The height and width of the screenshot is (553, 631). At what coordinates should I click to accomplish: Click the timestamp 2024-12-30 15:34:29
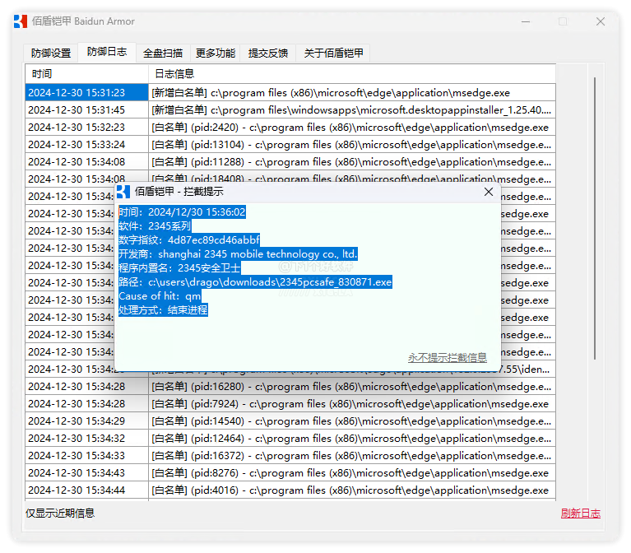tap(77, 421)
